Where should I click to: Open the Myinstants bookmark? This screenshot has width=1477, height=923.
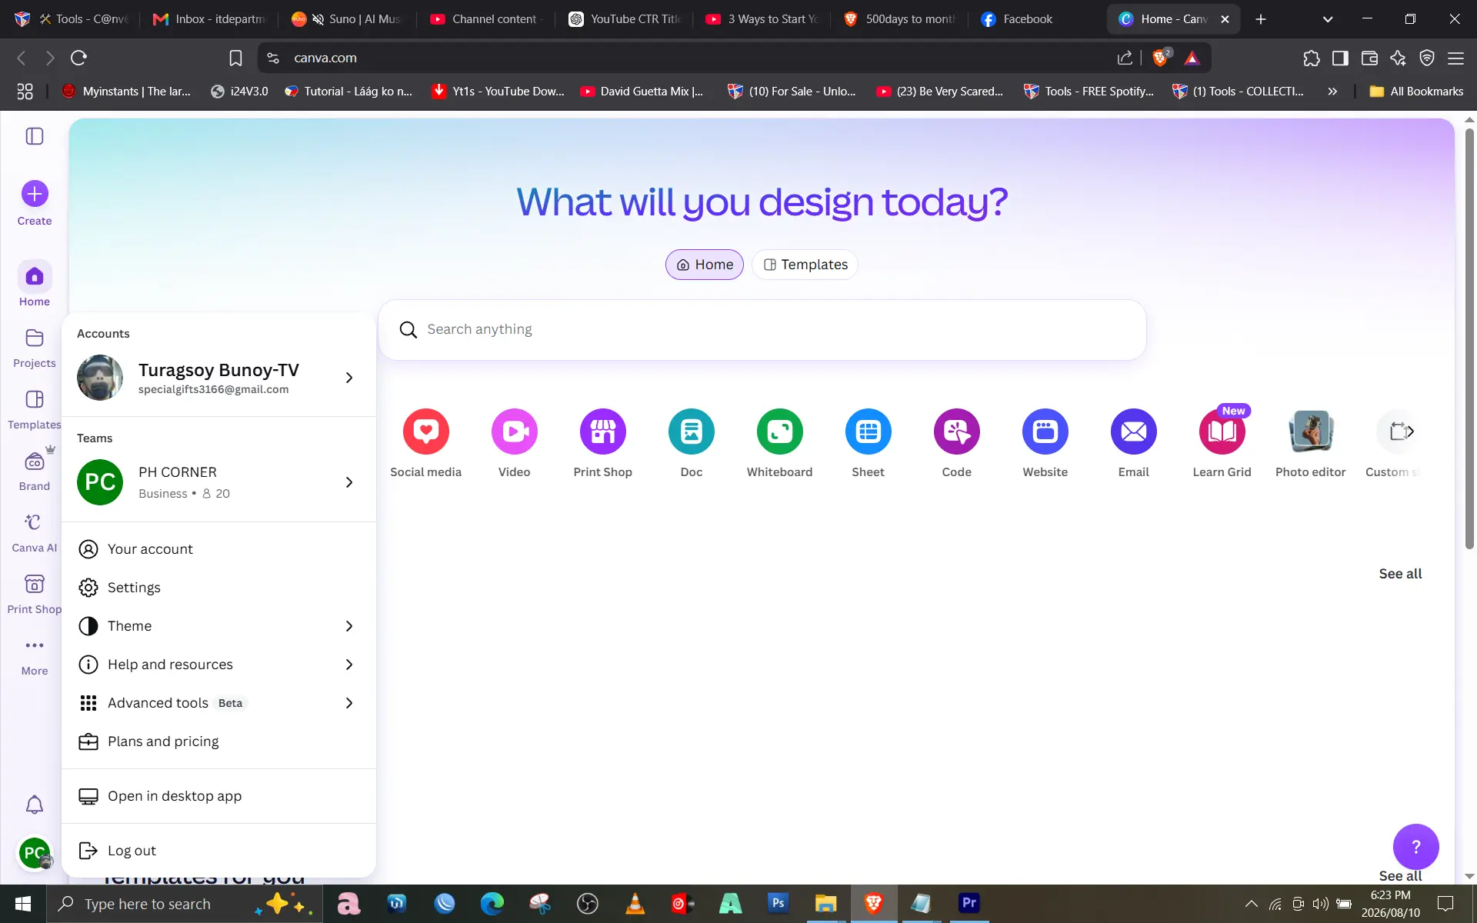(127, 92)
